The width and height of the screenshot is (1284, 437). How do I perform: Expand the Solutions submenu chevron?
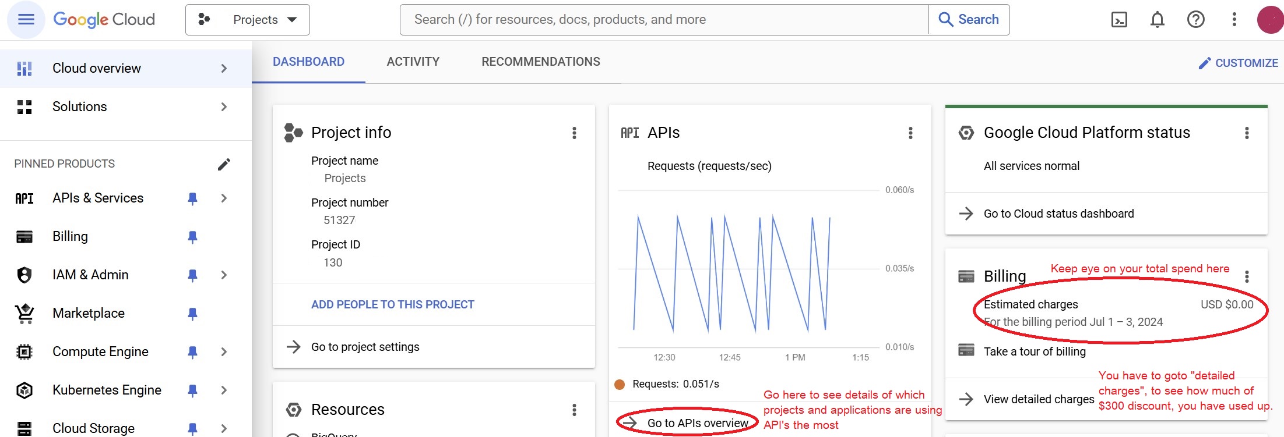[x=224, y=107]
